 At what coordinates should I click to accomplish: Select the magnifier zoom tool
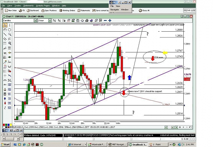pyautogui.click(x=10, y=34)
